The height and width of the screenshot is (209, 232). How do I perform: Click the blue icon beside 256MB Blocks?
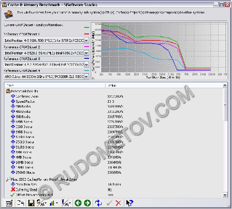click(13, 172)
